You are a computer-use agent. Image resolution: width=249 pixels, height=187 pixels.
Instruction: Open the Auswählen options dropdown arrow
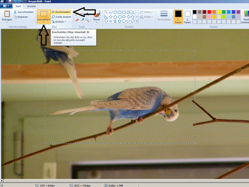click(x=44, y=22)
